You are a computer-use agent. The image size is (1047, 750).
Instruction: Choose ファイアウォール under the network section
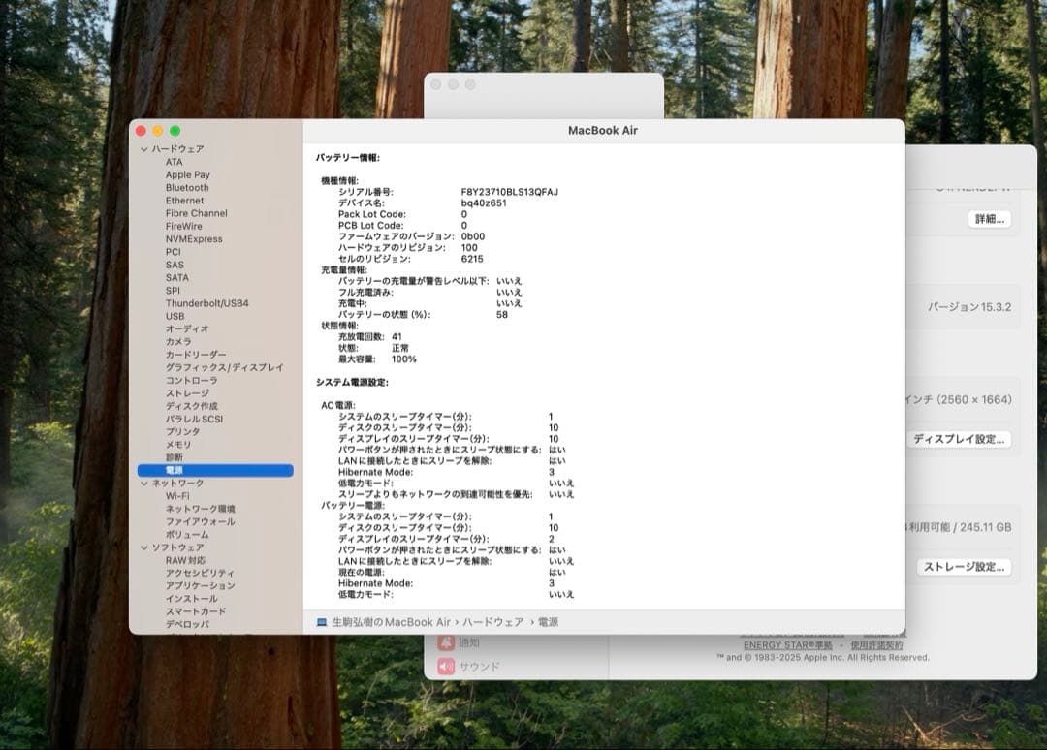[200, 521]
